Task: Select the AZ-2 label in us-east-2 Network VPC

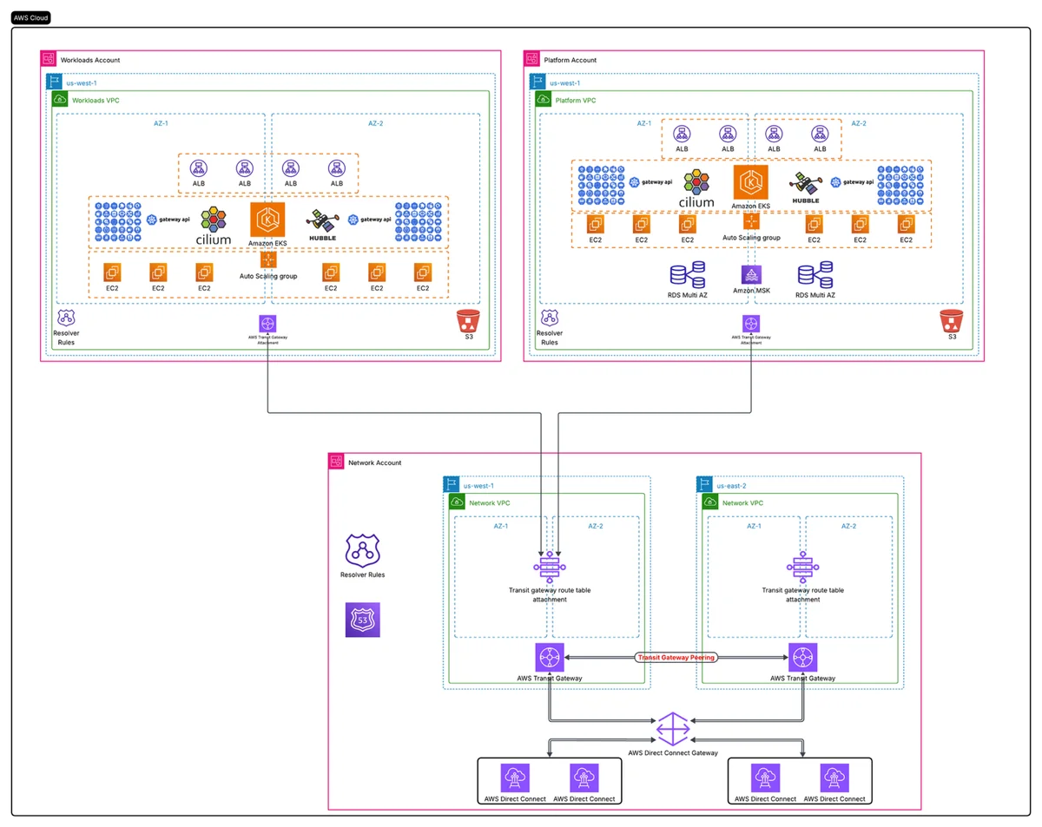Action: (847, 526)
